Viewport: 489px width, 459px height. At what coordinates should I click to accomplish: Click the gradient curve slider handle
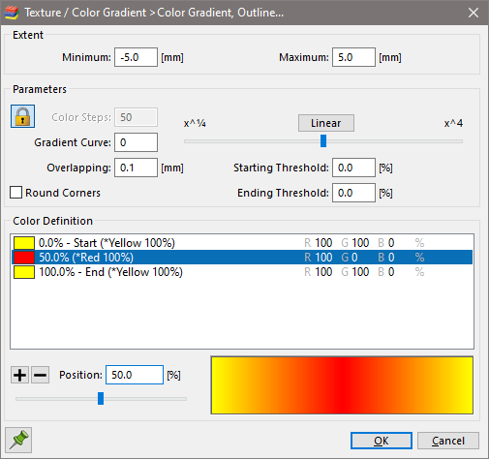coord(323,141)
